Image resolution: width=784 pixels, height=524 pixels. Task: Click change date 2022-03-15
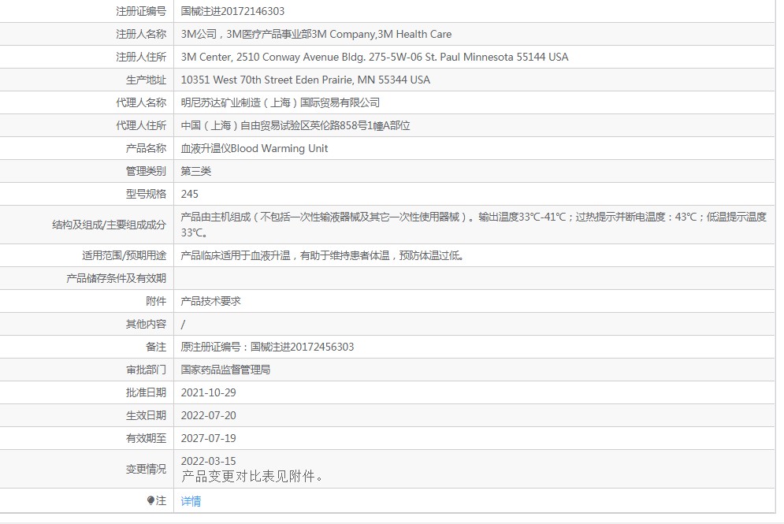(x=208, y=461)
